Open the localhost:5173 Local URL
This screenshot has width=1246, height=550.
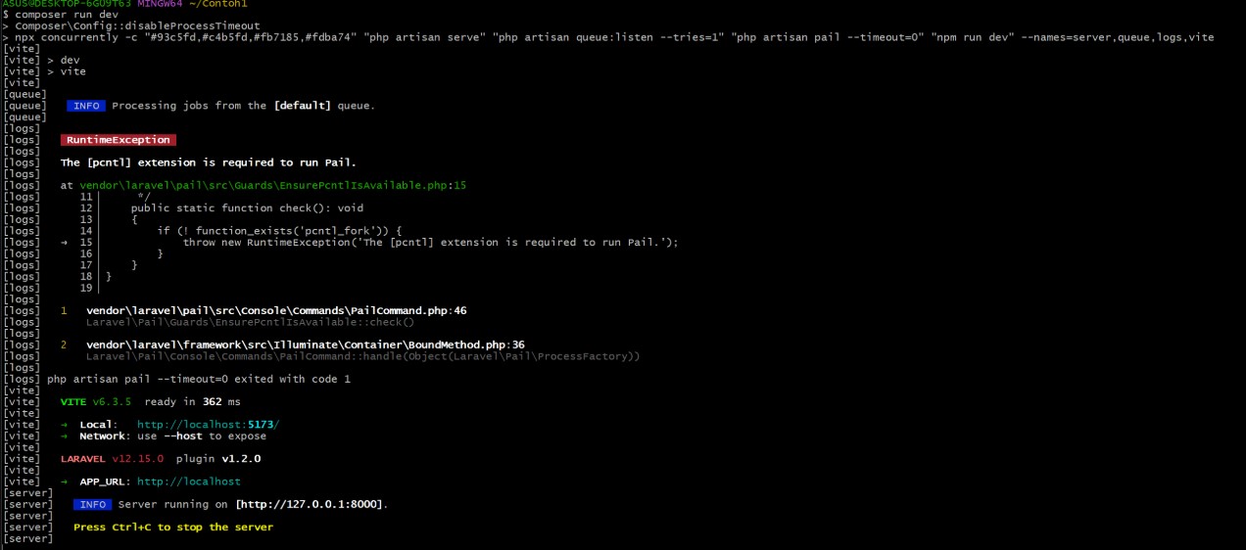pos(208,425)
